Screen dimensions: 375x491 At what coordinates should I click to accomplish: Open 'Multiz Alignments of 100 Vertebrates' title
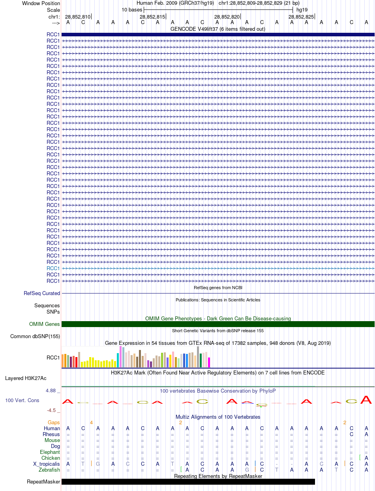(218, 417)
